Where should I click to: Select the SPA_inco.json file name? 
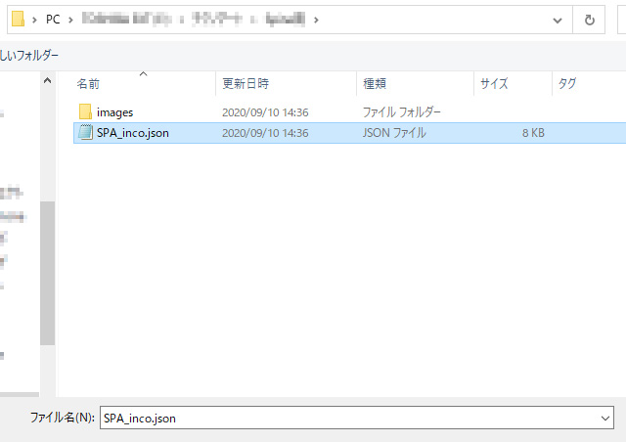[133, 133]
